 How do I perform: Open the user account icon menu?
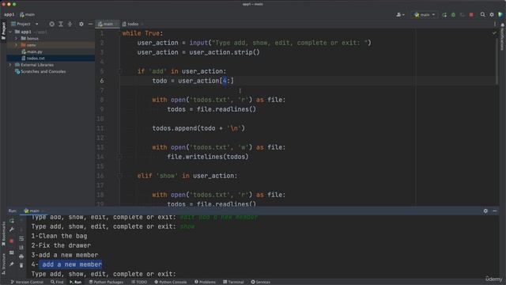400,14
